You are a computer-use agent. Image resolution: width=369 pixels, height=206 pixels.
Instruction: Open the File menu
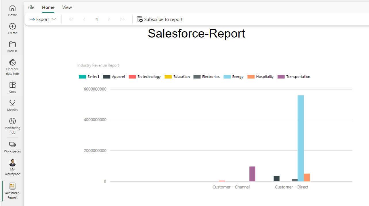31,7
